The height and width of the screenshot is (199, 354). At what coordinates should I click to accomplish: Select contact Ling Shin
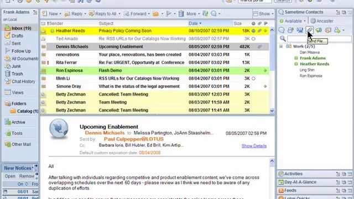(x=307, y=70)
